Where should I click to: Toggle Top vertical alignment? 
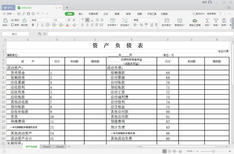[x=83, y=20]
